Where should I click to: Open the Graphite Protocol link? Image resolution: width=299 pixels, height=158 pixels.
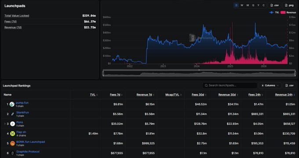click(x=28, y=151)
